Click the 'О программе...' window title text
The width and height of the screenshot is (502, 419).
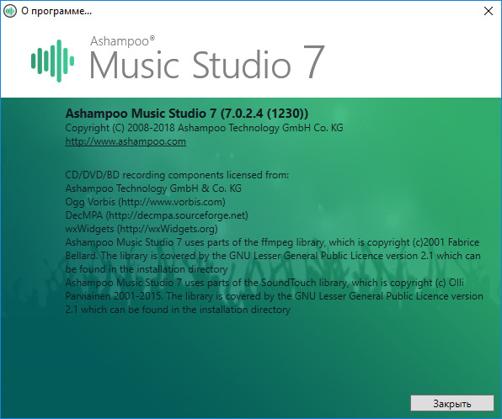56,11
